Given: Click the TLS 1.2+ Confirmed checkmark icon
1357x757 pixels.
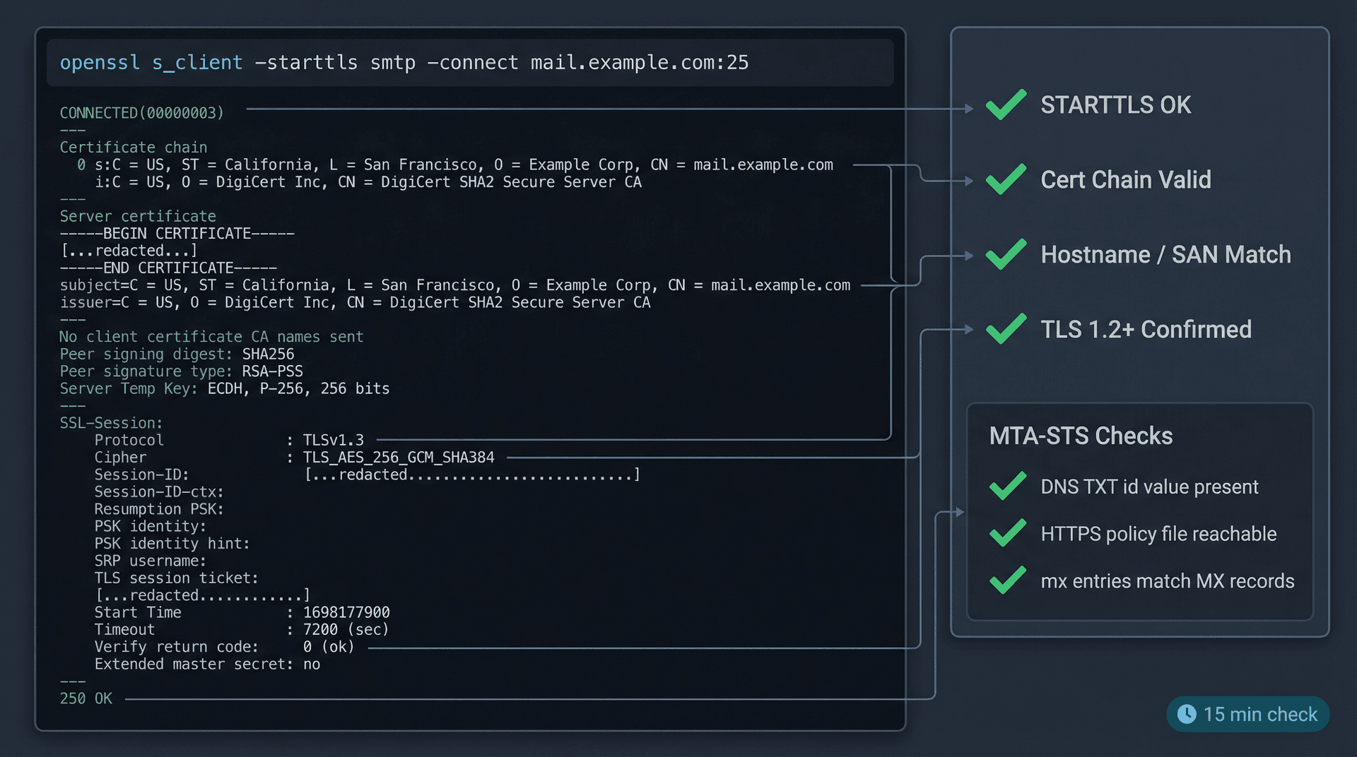Looking at the screenshot, I should pyautogui.click(x=1005, y=329).
